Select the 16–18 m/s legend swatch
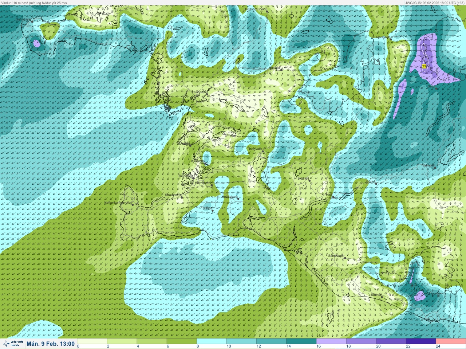 [x=332, y=341]
